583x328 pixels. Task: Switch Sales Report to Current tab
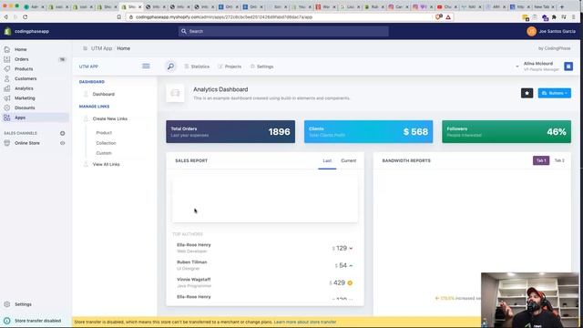click(348, 160)
